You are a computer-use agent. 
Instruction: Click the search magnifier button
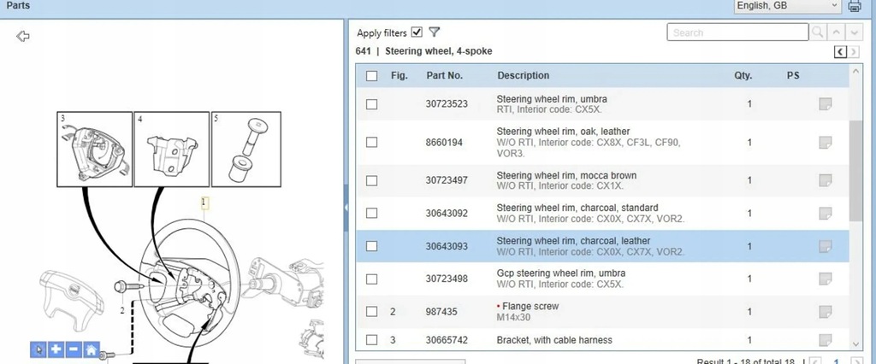coord(817,32)
